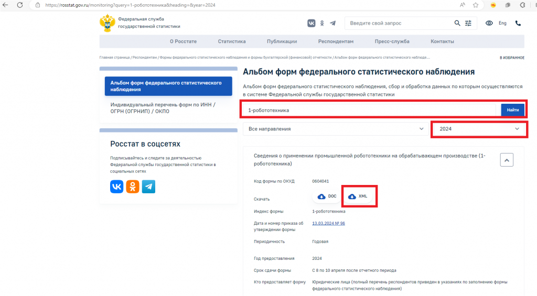Open the blue VK icon under Росстат в соцсетях
Viewport: 537px width, 296px height.
click(x=117, y=187)
